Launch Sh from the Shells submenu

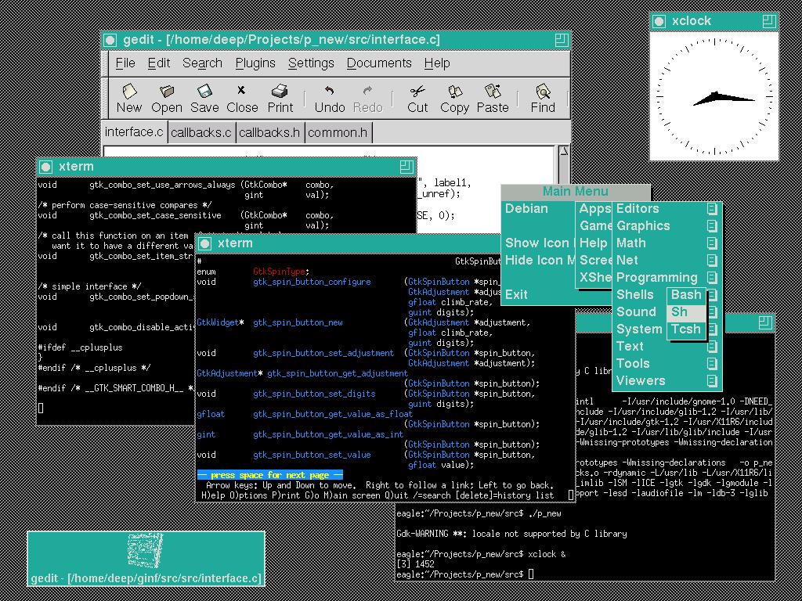coord(681,311)
